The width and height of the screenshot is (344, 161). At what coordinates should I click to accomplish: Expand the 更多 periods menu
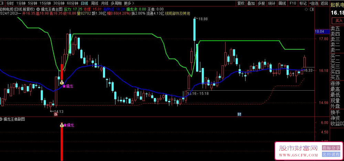tap(129, 3)
